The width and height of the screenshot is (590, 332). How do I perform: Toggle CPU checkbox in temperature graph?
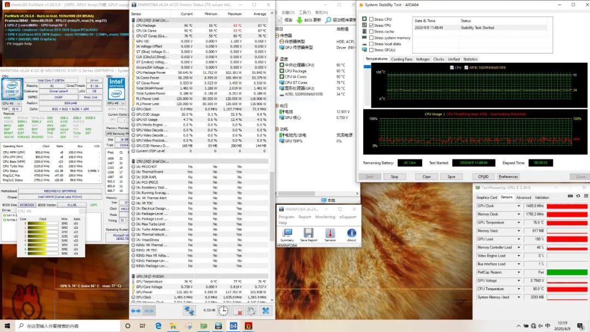452,68
